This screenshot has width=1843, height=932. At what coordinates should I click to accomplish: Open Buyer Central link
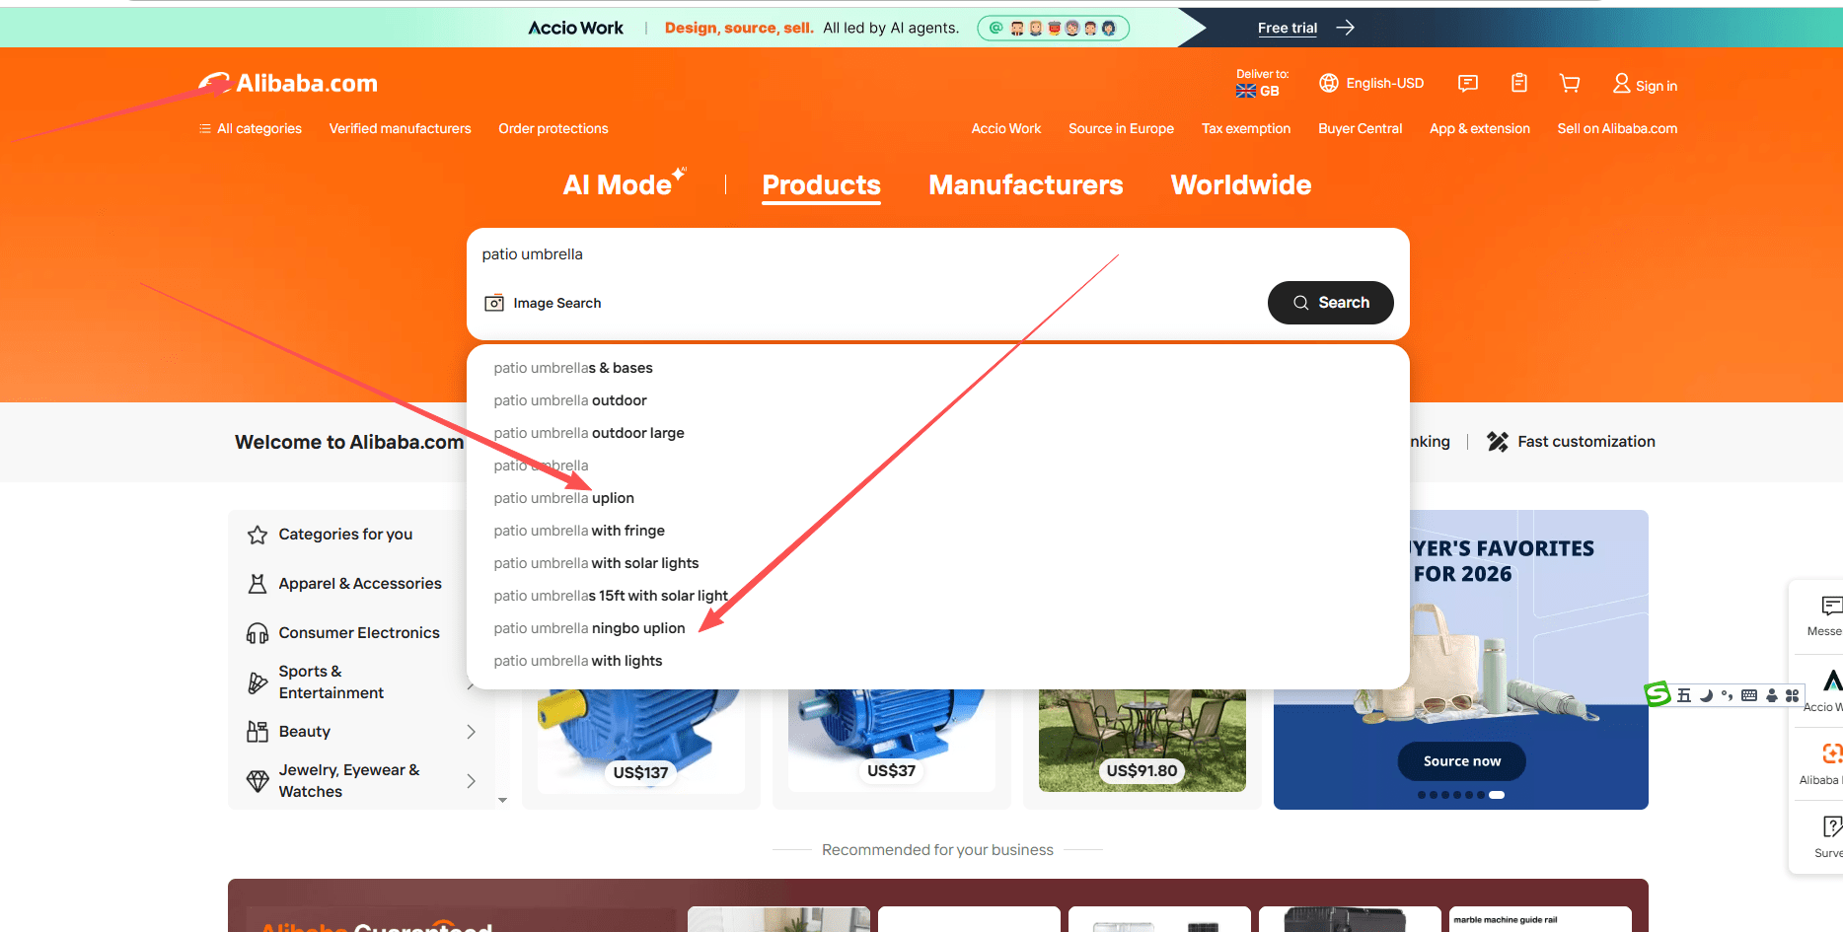(1360, 128)
